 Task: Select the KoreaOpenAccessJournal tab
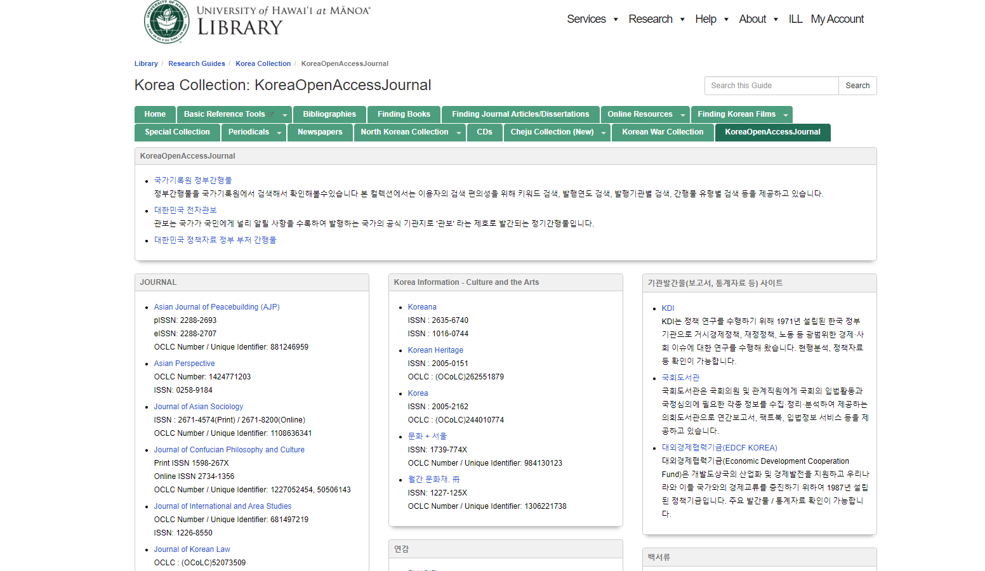click(772, 132)
